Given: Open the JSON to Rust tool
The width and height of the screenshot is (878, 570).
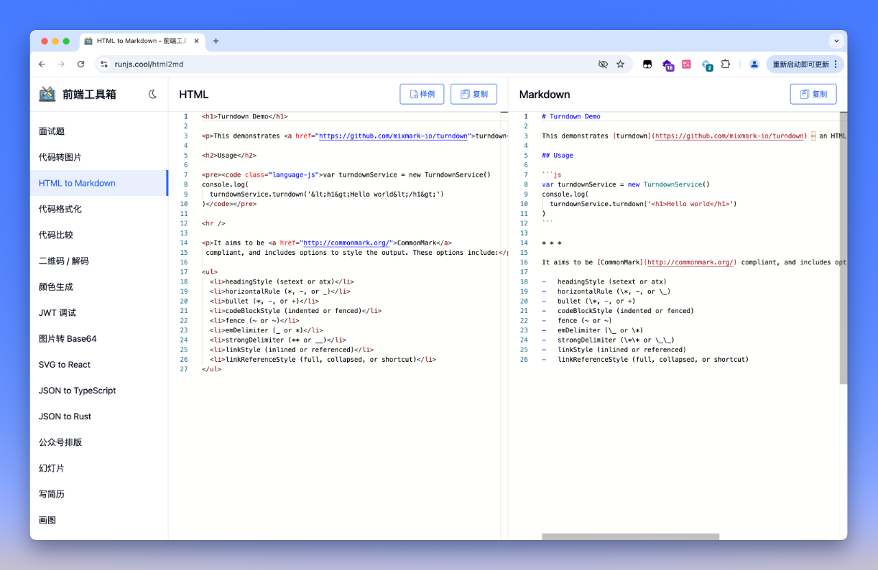Looking at the screenshot, I should click(x=99, y=417).
